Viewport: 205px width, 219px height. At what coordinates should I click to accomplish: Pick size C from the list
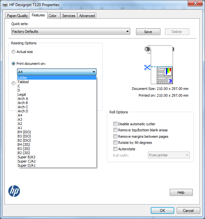click(x=57, y=86)
